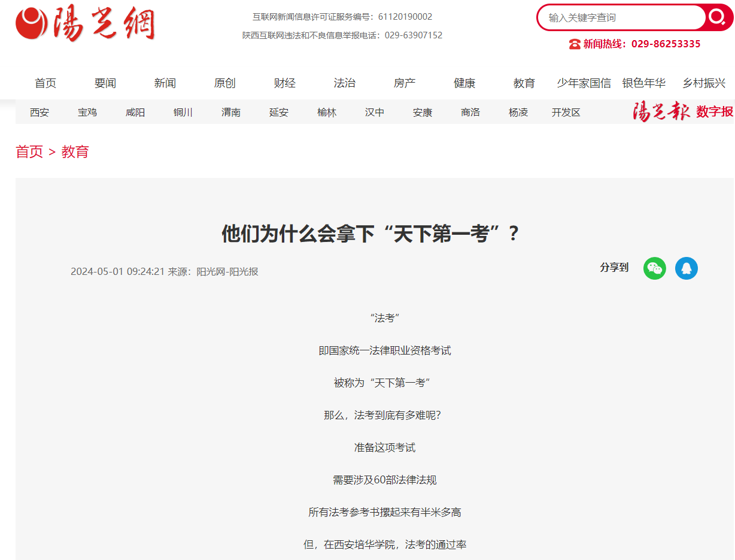The height and width of the screenshot is (560, 735).
Task: Select the 西安 city link
Action: coord(40,113)
